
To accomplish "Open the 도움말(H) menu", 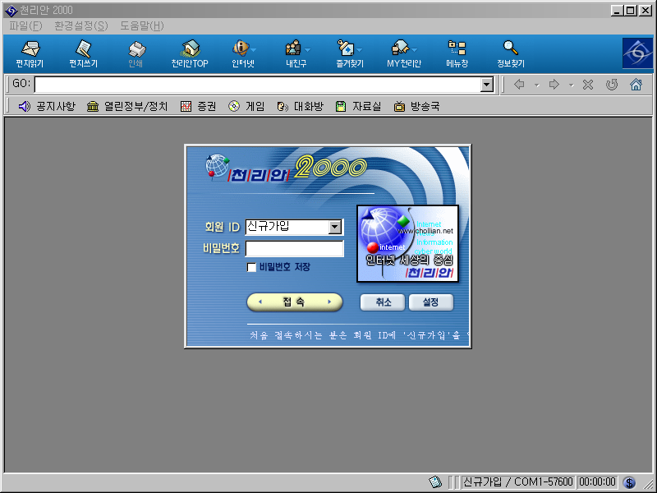I will (142, 26).
